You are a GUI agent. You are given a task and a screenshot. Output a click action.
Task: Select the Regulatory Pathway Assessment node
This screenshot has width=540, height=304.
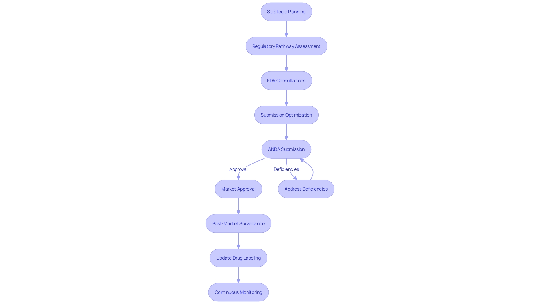(x=286, y=46)
